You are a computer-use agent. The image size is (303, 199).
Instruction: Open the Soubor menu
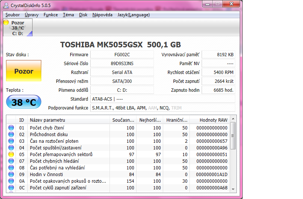[x=13, y=15]
